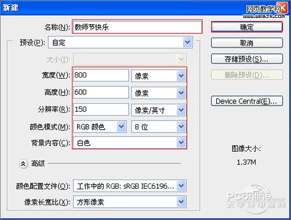This screenshot has height=220, width=291.
Task: Open 背景内容 dropdown 白色
Action: (130, 142)
